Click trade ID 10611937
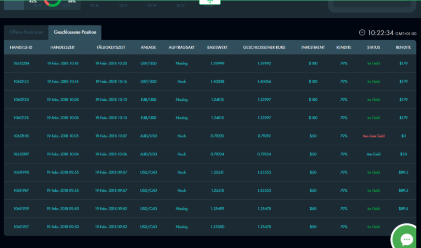The height and width of the screenshot is (248, 421). click(x=21, y=227)
